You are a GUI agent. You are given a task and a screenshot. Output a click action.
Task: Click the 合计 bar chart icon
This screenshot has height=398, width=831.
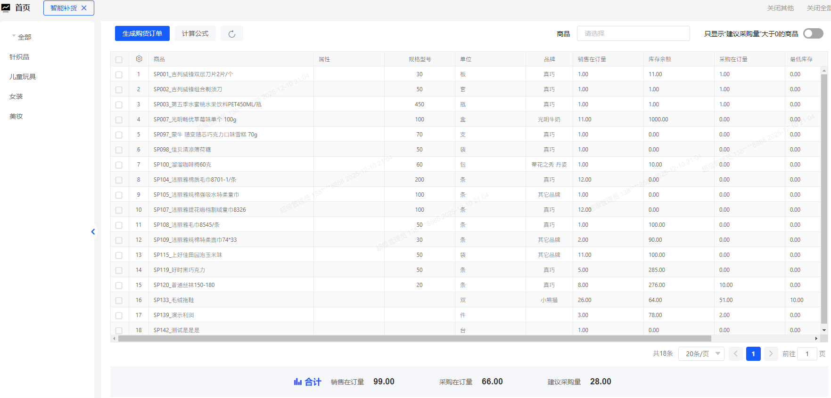coord(297,382)
